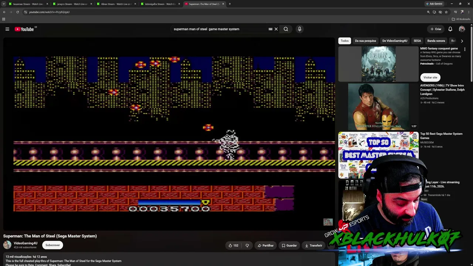Open VideoGaming4U channel avatar
The width and height of the screenshot is (473, 266).
[7, 245]
